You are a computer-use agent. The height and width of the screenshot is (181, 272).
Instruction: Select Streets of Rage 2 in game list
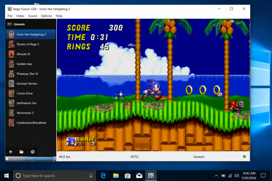[x=31, y=44]
